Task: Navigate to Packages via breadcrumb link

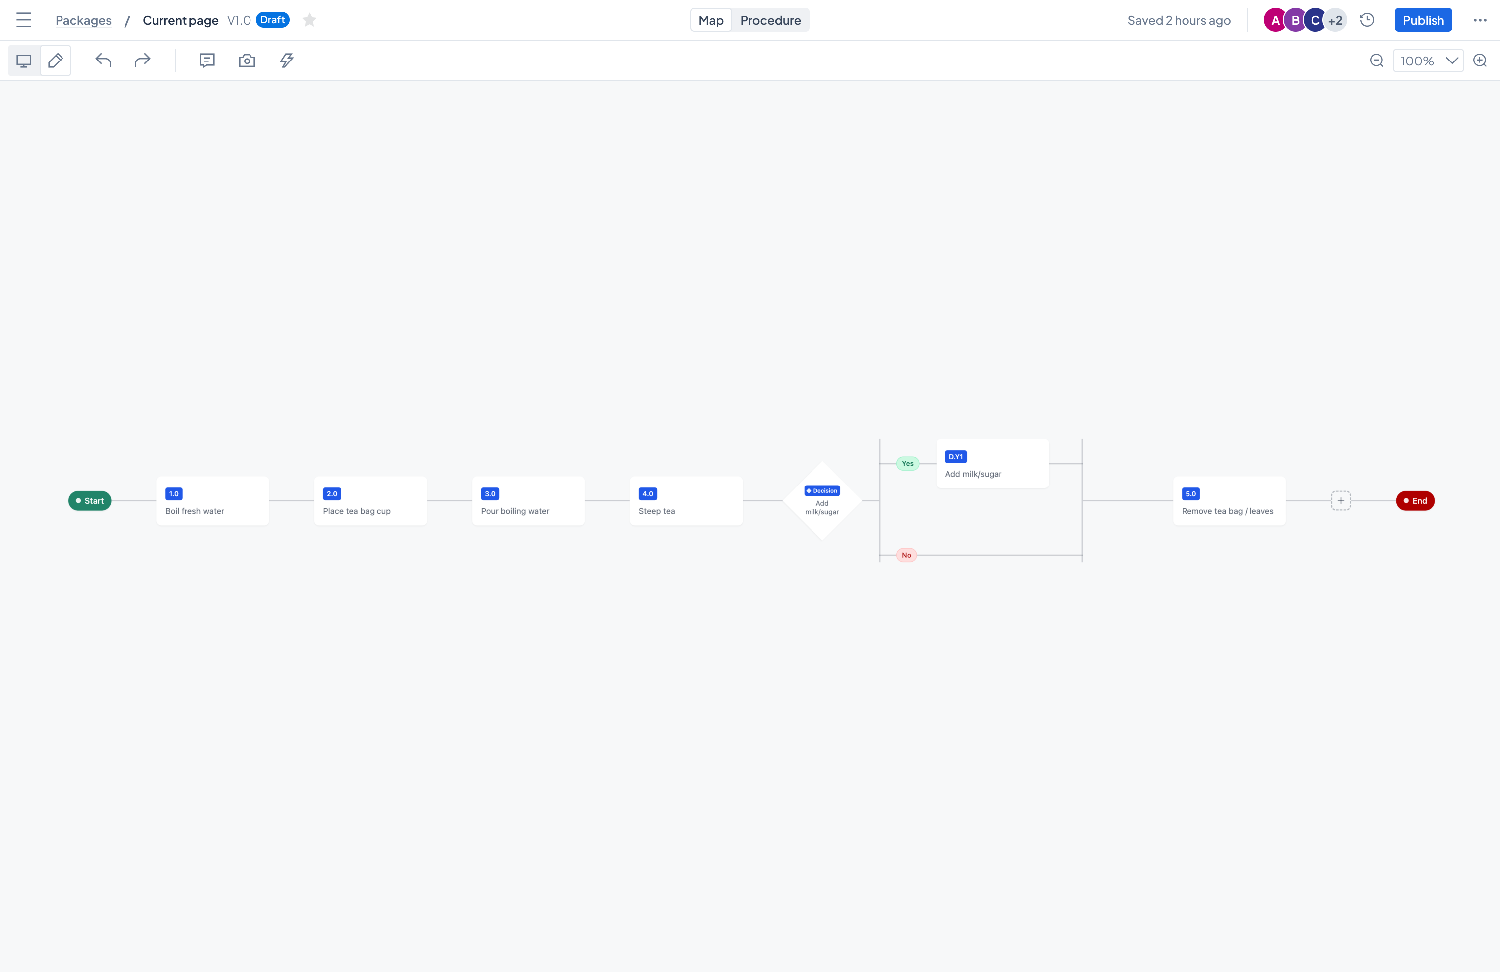Action: pyautogui.click(x=82, y=19)
